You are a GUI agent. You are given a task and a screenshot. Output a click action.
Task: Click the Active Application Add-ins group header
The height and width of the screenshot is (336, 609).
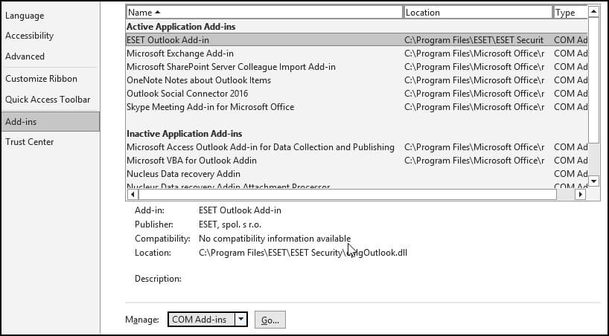[181, 27]
